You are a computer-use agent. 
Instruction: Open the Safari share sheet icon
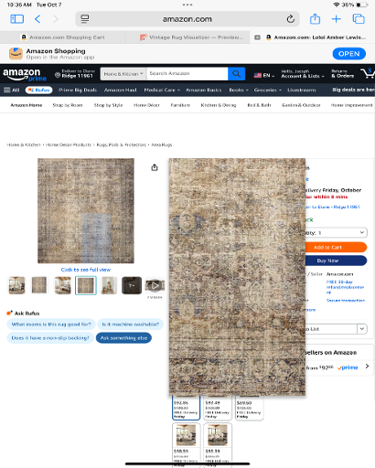point(315,19)
